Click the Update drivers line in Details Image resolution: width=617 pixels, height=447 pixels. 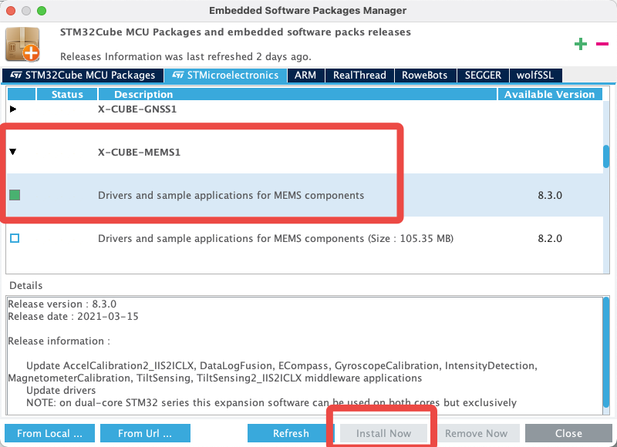click(x=61, y=391)
